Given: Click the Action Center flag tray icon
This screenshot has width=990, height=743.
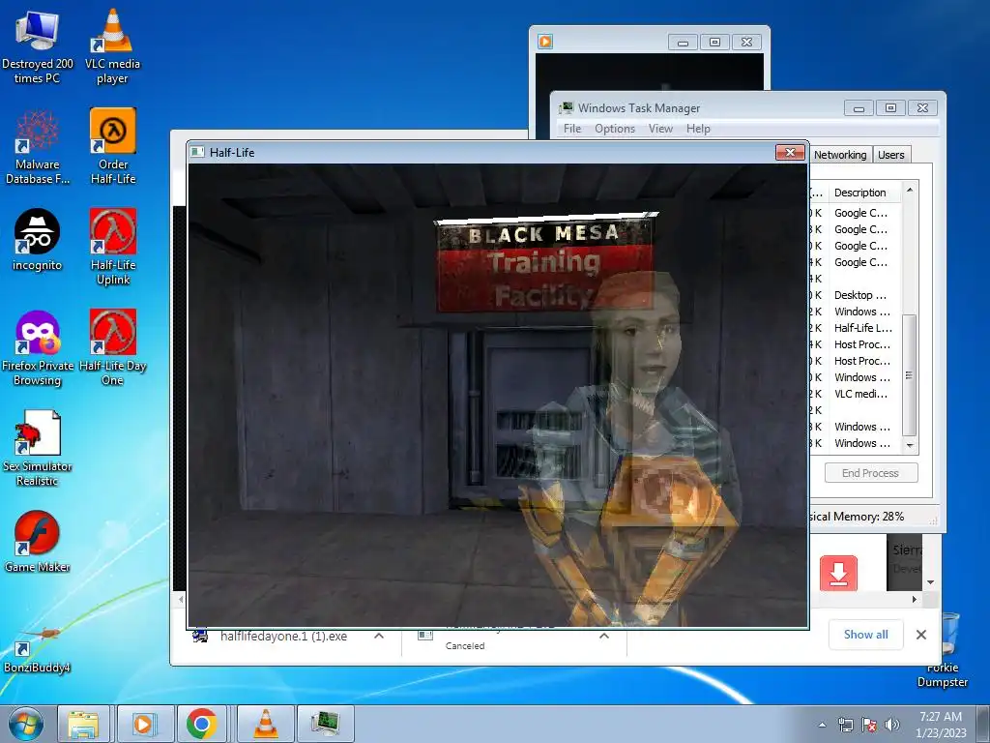Looking at the screenshot, I should tap(869, 725).
